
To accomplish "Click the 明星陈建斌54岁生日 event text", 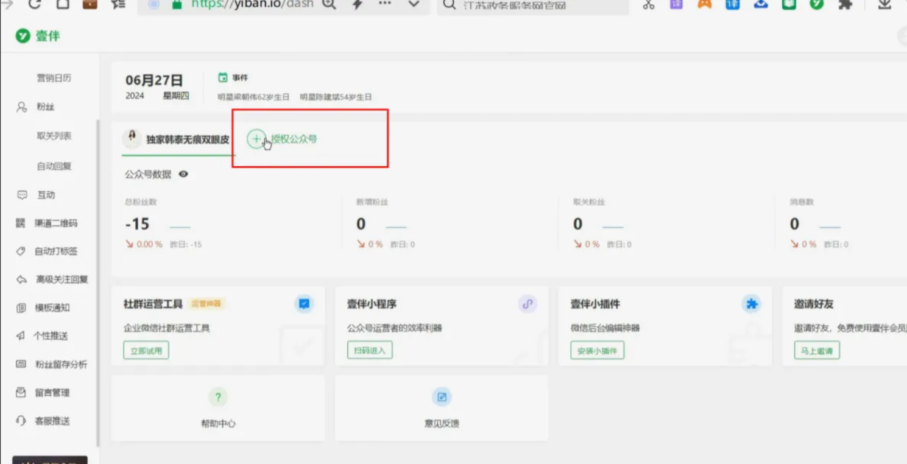I will [336, 97].
